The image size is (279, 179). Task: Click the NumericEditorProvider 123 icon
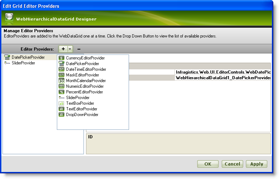pos(61,86)
